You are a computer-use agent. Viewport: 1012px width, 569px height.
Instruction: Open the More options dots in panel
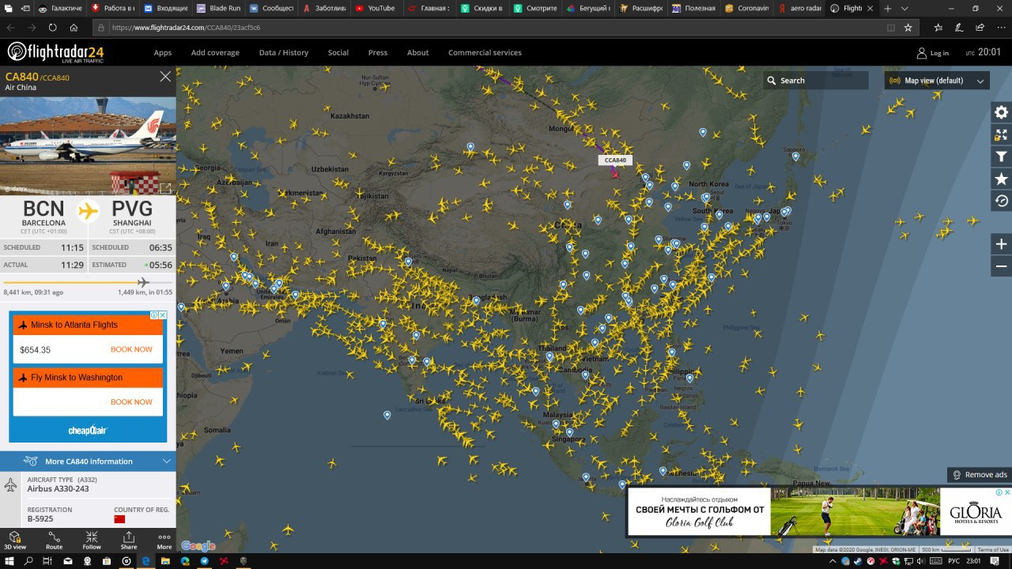tap(164, 541)
